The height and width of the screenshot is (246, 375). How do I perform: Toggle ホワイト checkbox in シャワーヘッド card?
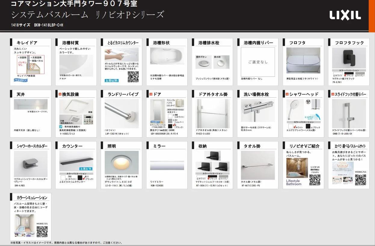[294, 127]
